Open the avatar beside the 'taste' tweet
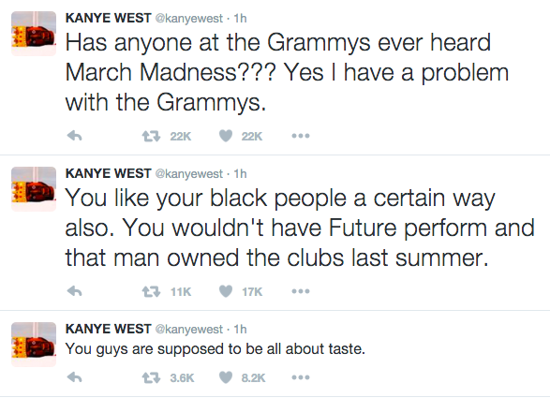 (34, 345)
